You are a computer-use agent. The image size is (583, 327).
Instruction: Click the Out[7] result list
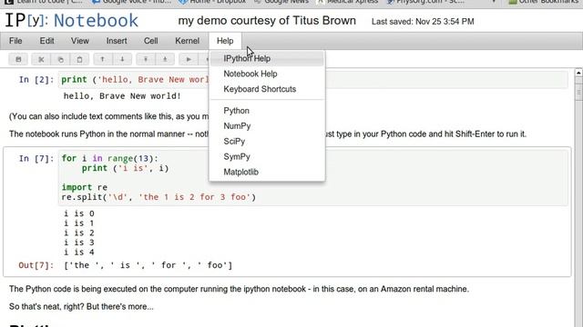(148, 265)
